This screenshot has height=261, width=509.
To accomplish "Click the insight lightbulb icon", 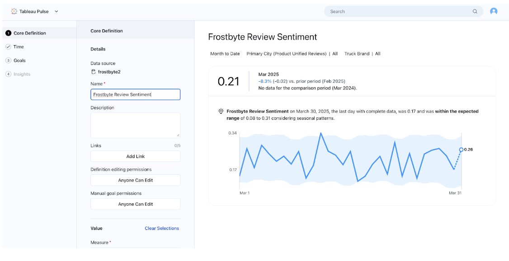I will point(221,111).
